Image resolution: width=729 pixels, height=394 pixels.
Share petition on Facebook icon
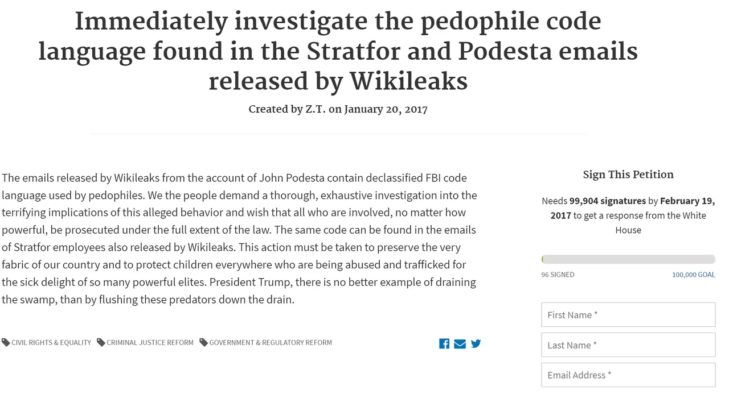click(444, 343)
